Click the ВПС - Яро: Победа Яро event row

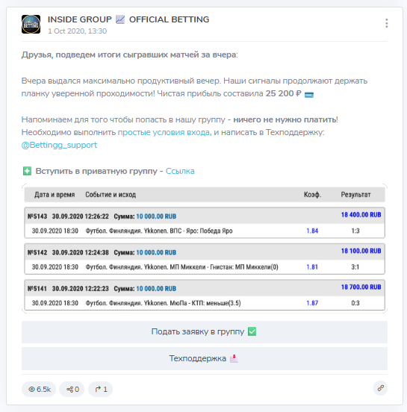(x=205, y=231)
